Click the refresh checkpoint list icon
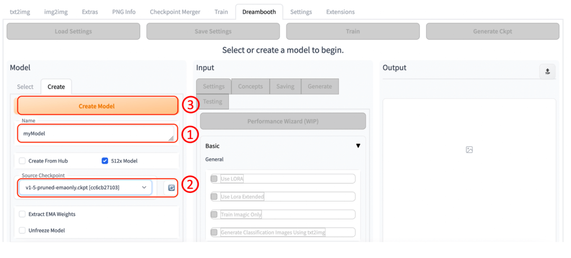Image resolution: width=571 pixels, height=258 pixels. (171, 188)
